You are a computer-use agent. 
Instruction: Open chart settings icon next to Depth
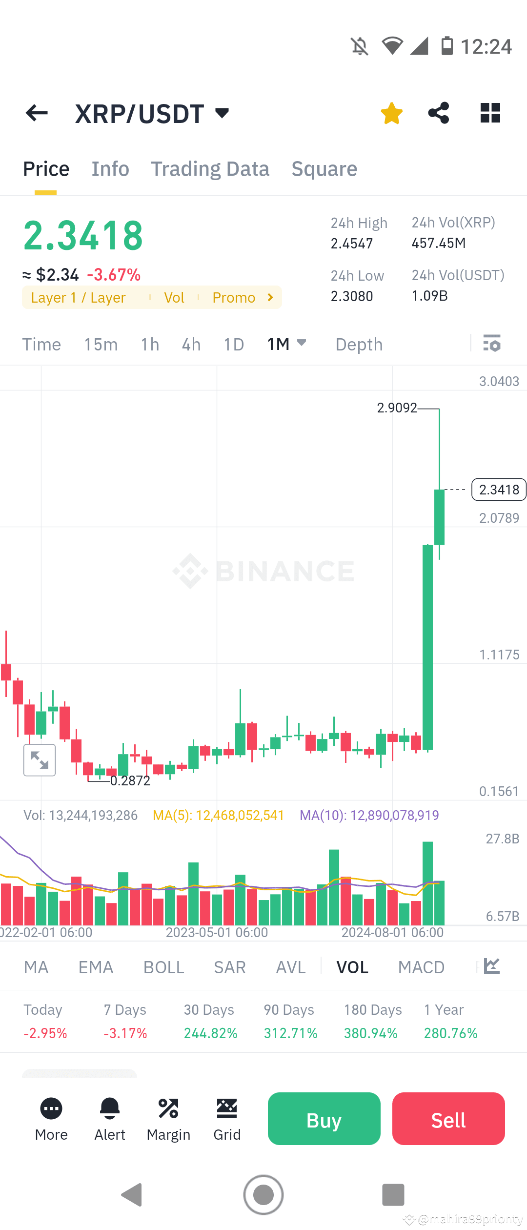coord(492,344)
